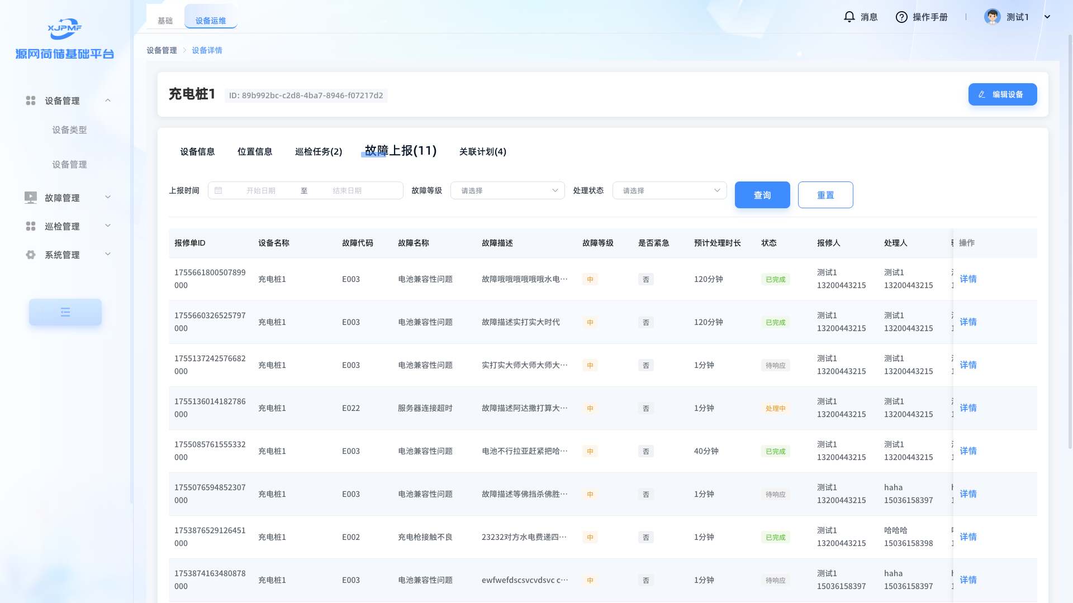Expand the user account menu chevron
Viewport: 1073px width, 603px height.
tap(1047, 17)
